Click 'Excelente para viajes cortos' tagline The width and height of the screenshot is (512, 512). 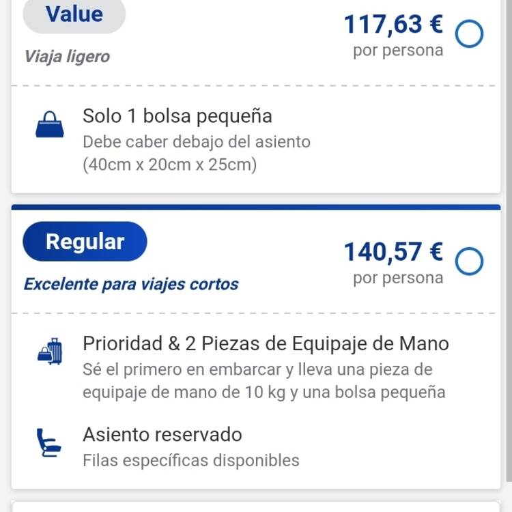(x=131, y=284)
